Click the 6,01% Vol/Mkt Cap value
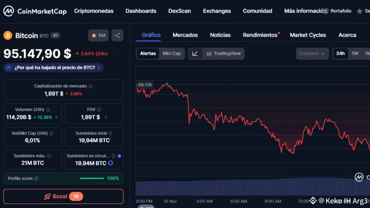 [32, 140]
